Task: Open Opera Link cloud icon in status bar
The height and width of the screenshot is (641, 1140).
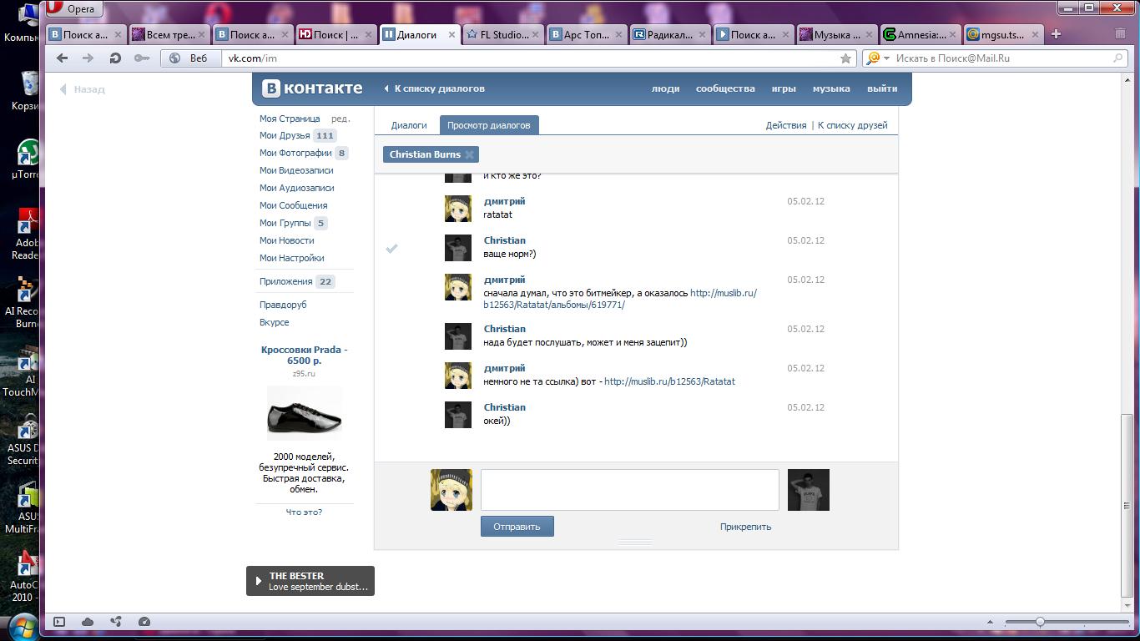Action: pyautogui.click(x=88, y=622)
